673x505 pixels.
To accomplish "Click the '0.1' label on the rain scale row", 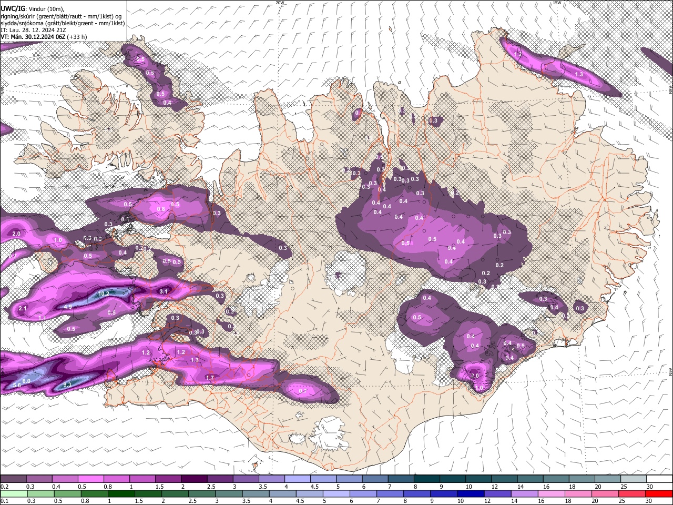I will (x=4, y=501).
